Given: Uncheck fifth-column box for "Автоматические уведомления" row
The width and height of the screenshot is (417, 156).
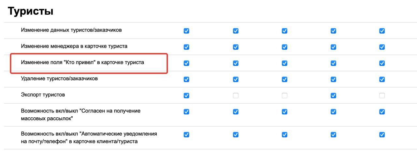Looking at the screenshot, I should click(382, 135).
